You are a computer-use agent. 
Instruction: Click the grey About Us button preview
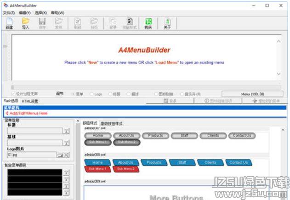[x=127, y=135]
